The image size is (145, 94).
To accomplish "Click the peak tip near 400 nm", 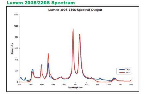I will [x=41, y=65].
